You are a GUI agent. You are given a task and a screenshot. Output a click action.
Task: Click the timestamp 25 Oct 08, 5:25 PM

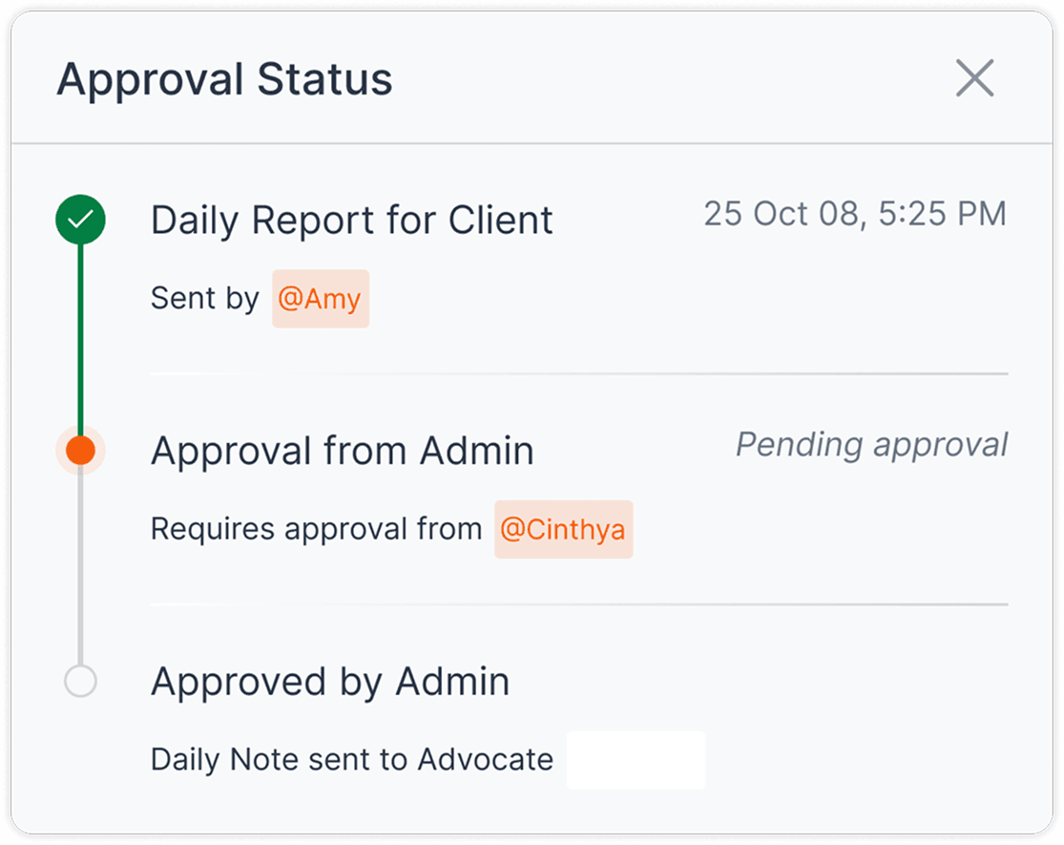click(x=854, y=214)
